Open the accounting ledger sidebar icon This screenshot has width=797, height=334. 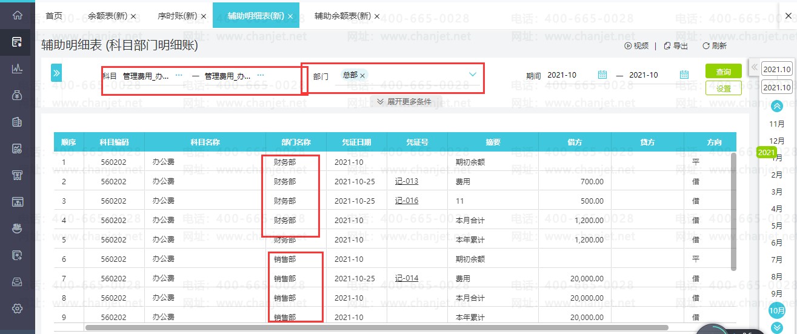click(17, 42)
